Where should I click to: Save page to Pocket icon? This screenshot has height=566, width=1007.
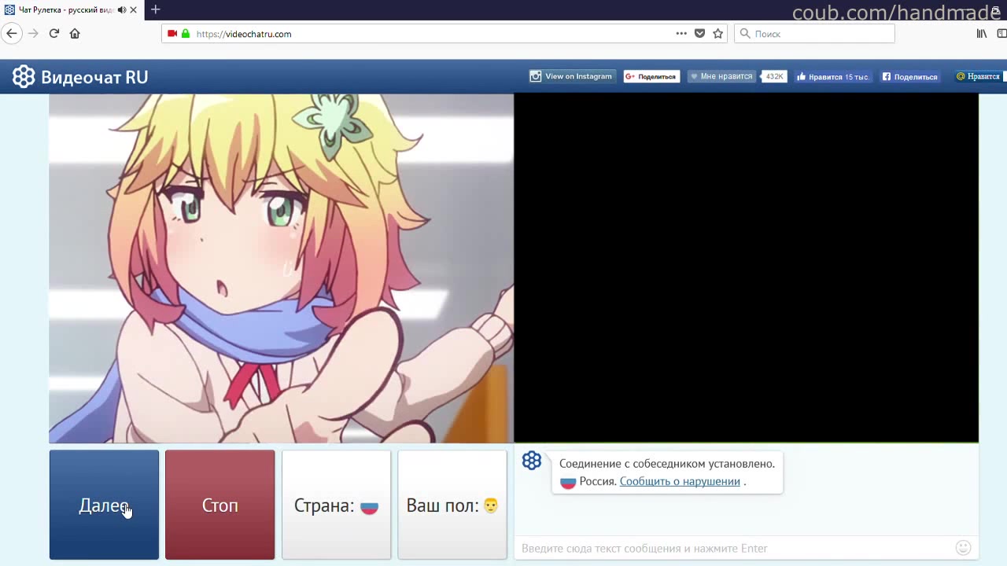(x=699, y=34)
